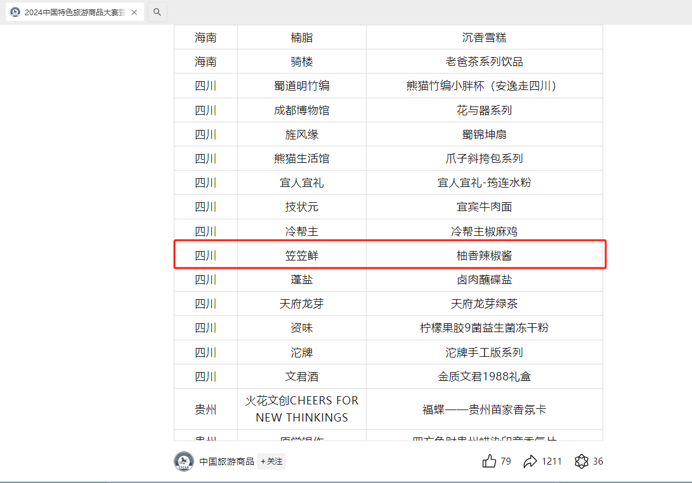This screenshot has height=483, width=692.
Task: Select the cell 熊猫竹编小胖杯（安逸走四川）
Action: [485, 86]
